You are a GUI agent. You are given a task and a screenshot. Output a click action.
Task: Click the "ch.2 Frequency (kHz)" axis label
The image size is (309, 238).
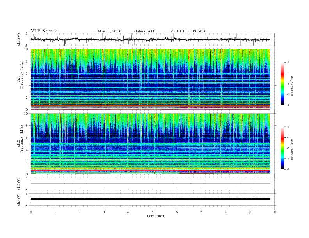[x=20, y=139]
